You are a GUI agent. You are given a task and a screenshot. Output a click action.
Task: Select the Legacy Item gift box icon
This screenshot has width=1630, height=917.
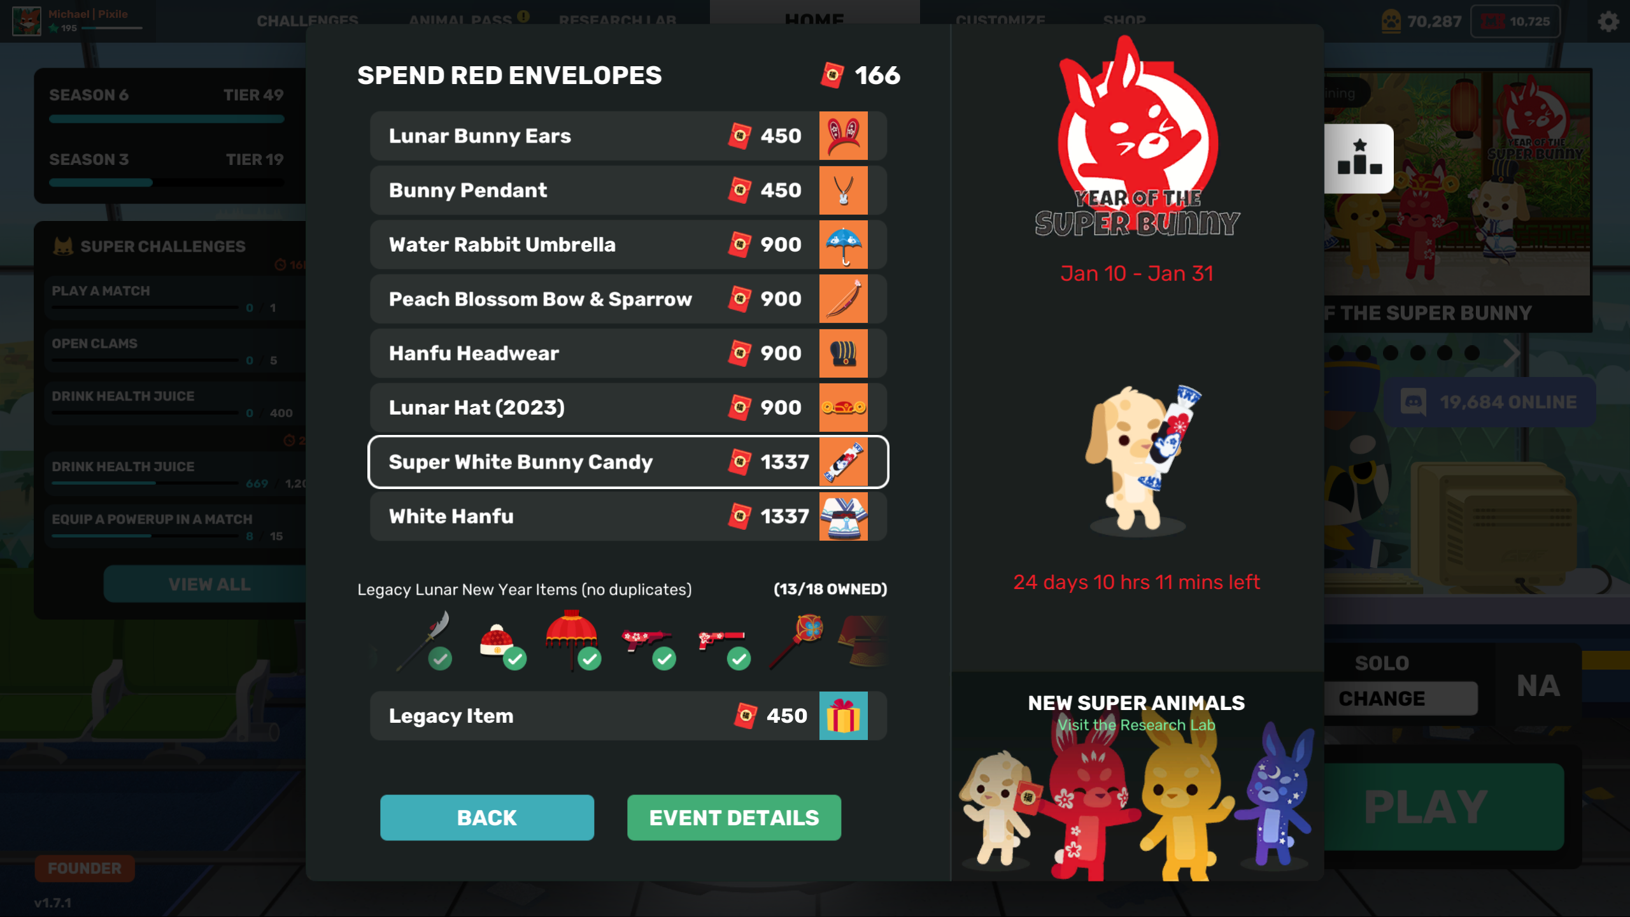pos(844,716)
